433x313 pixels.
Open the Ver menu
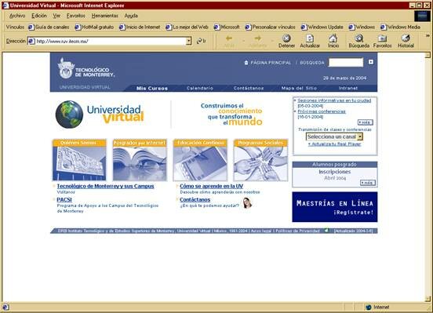pyautogui.click(x=56, y=16)
